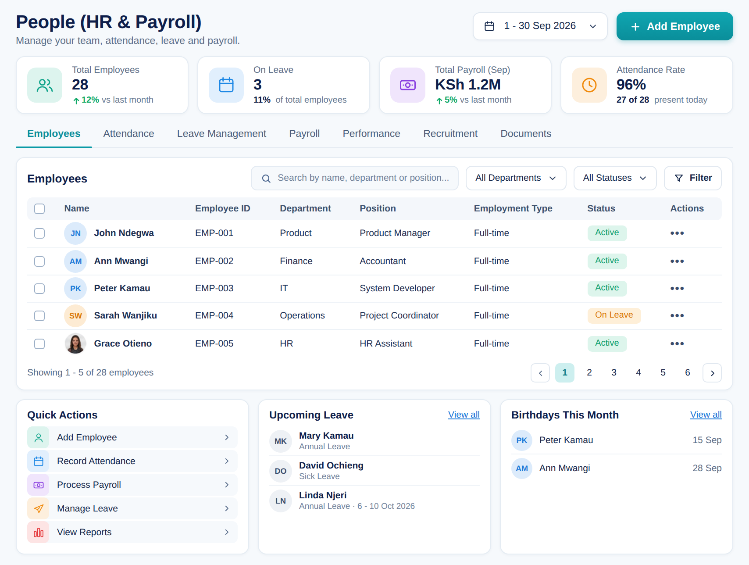The height and width of the screenshot is (565, 749).
Task: Go to page 6 of employees
Action: [x=688, y=373]
